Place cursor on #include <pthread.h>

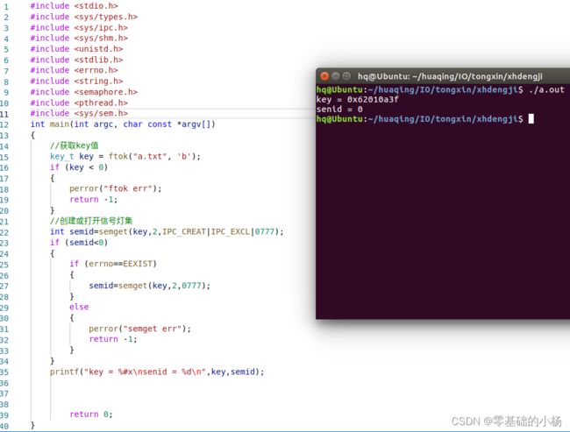click(x=79, y=103)
